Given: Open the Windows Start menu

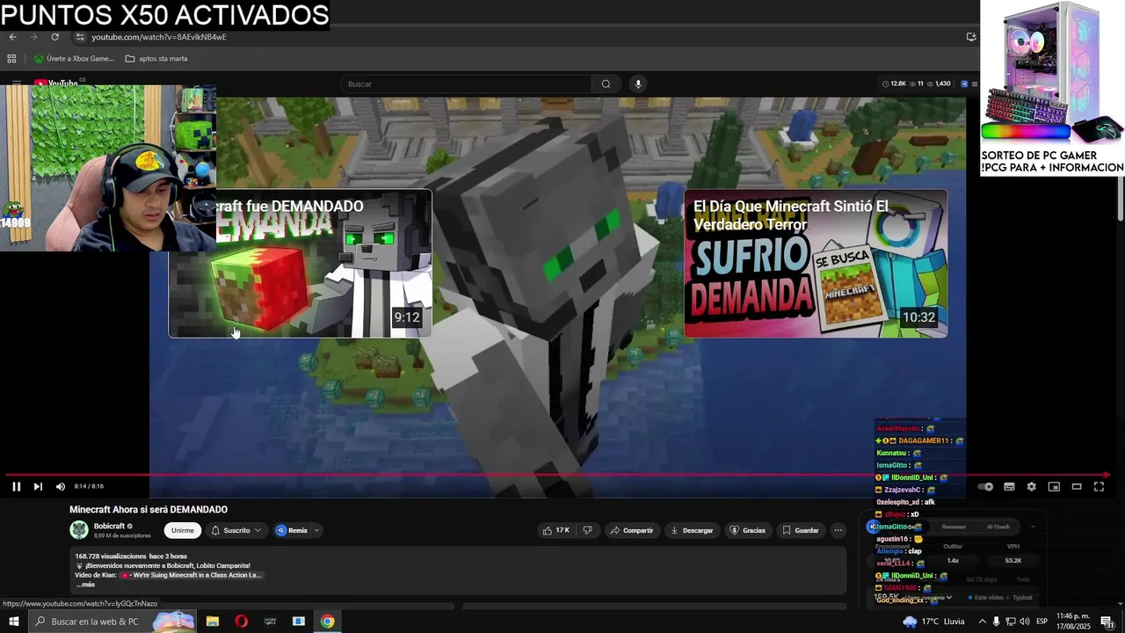Looking at the screenshot, I should [13, 622].
